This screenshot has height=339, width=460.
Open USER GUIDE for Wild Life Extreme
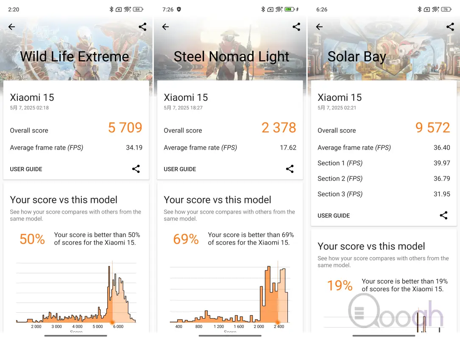(26, 169)
